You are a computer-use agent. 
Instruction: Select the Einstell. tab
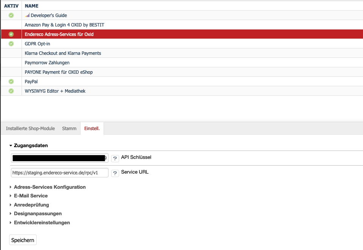click(92, 129)
